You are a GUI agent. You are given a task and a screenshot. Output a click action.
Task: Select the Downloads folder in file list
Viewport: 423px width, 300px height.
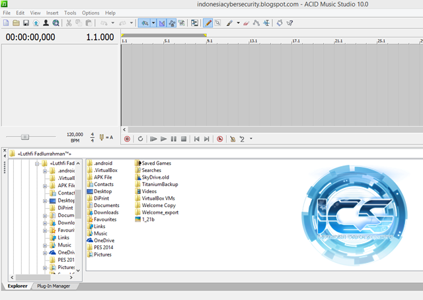[103, 212]
